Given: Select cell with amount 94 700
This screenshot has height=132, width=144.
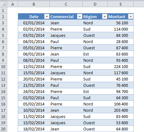Looking at the screenshot, I should pyautogui.click(x=121, y=91).
